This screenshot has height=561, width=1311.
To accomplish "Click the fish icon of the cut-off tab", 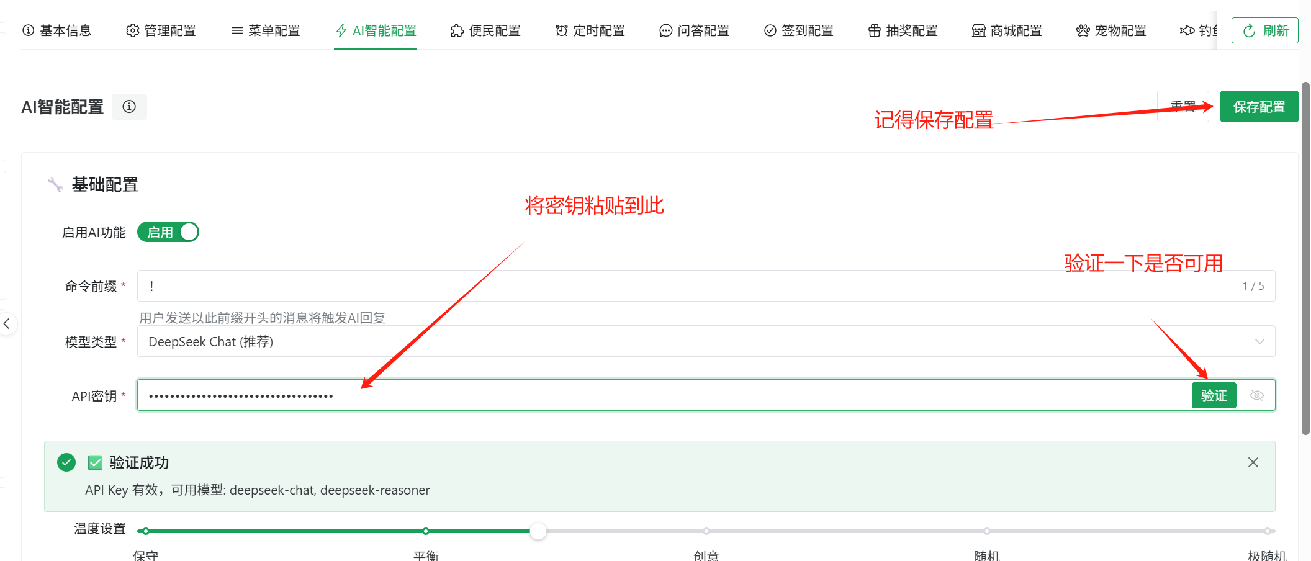I will pos(1187,30).
